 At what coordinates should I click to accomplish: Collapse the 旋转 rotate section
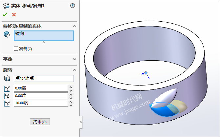click(75, 70)
